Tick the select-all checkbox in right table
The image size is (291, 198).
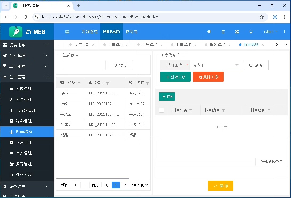click(161, 110)
